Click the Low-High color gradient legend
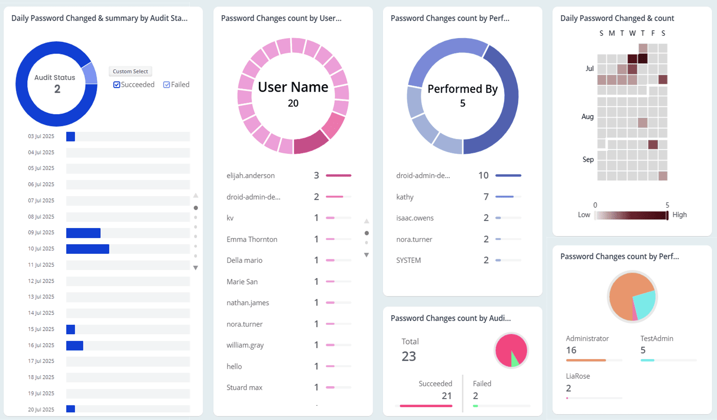Screen dimensions: 717x420 [631, 214]
